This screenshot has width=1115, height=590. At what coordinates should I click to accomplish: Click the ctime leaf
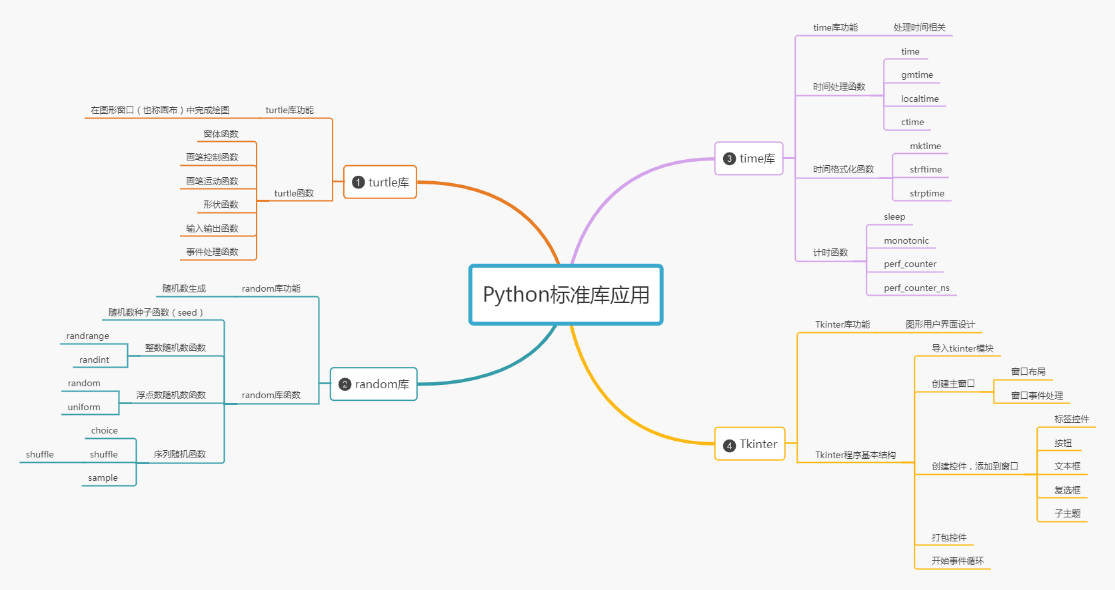pyautogui.click(x=912, y=123)
